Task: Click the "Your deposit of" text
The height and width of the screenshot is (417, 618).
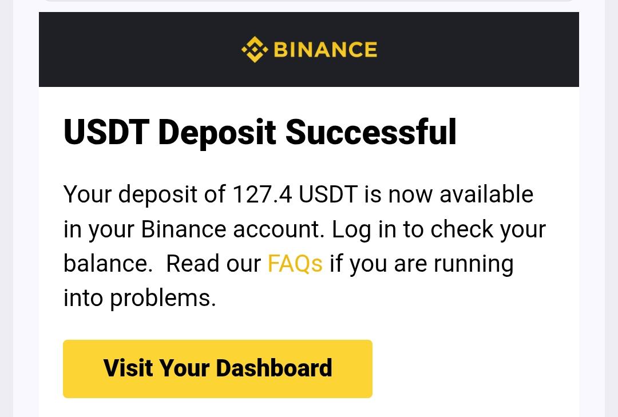Action: 144,194
